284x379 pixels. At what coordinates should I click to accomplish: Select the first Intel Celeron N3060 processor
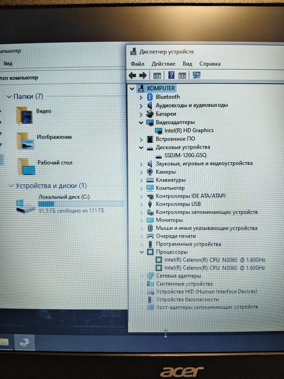pos(215,260)
